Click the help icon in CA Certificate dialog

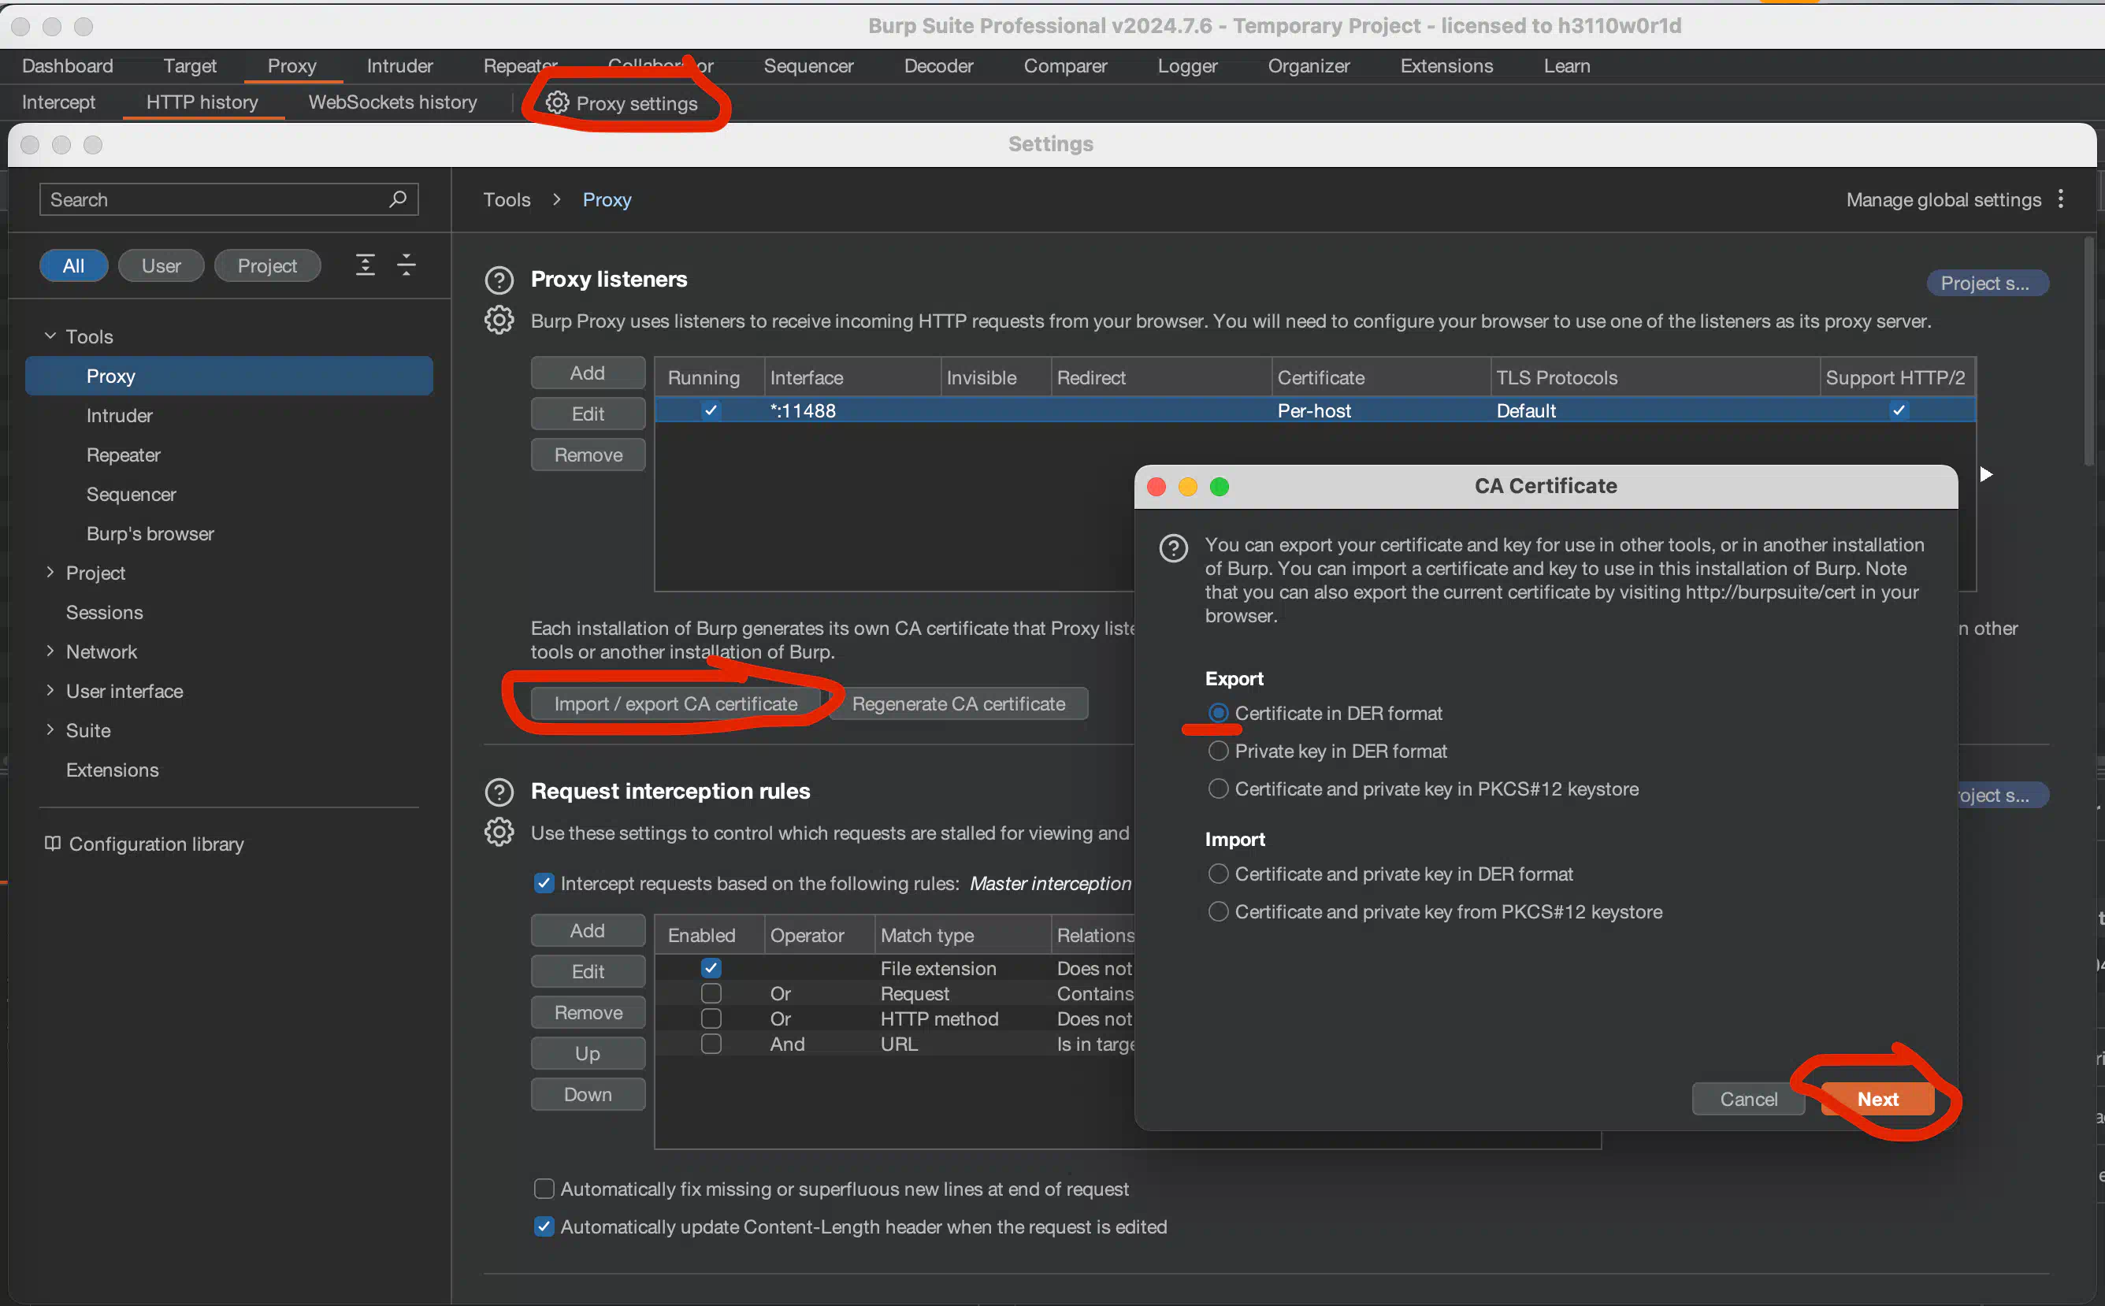tap(1173, 547)
